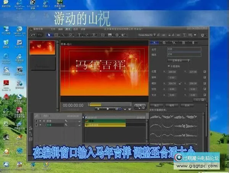Click the position Y value field
The width and height of the screenshot is (229, 173).
point(193,72)
